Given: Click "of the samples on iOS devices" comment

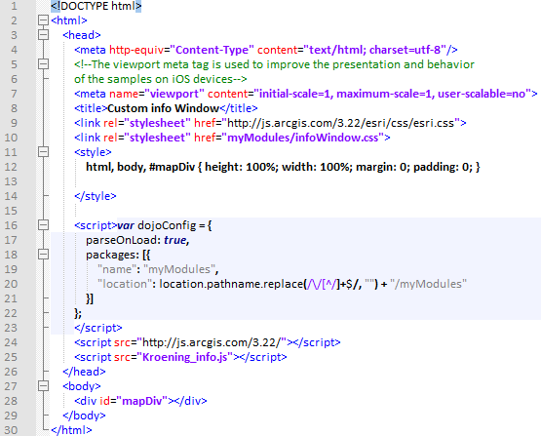Looking at the screenshot, I should [161, 79].
